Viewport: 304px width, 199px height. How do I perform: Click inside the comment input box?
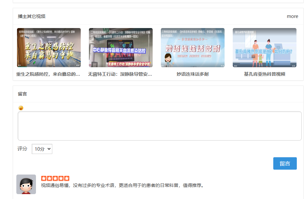(x=160, y=126)
